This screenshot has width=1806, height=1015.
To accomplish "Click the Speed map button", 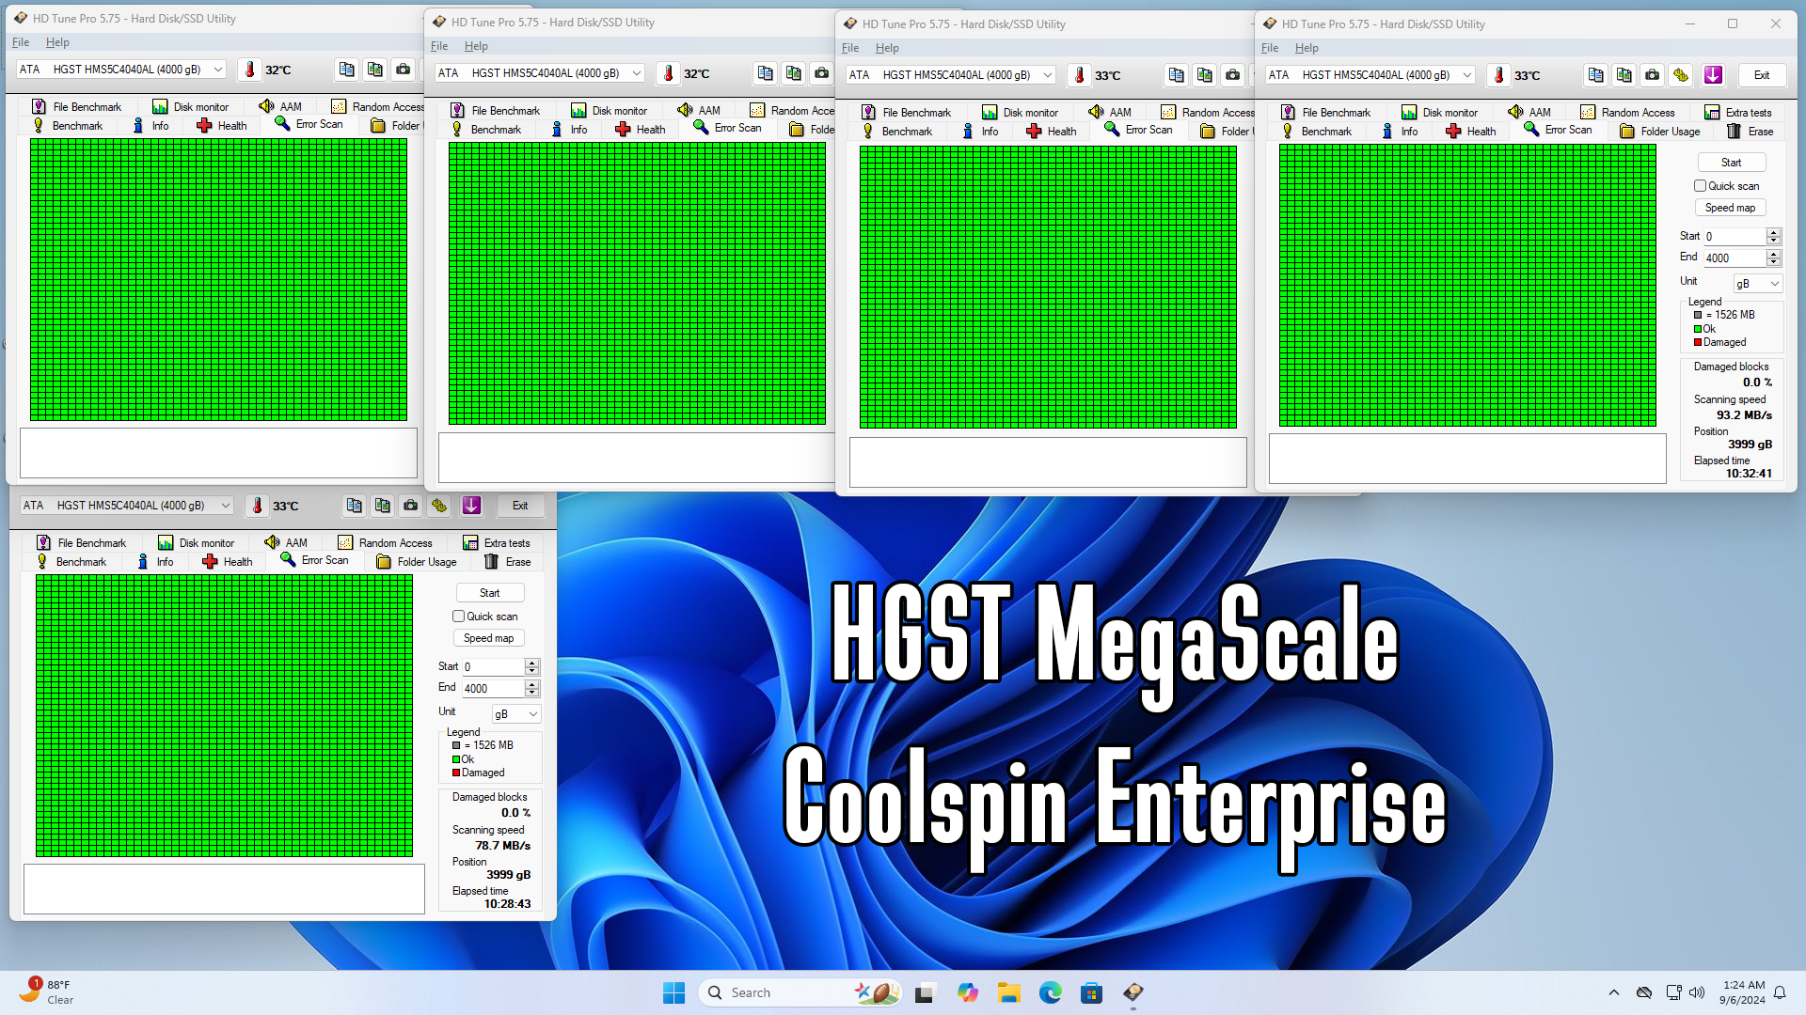I will click(x=1730, y=207).
